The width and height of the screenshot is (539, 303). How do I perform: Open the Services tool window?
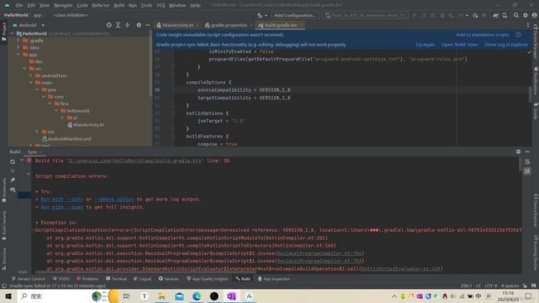(x=168, y=279)
